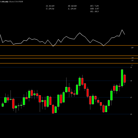The height and width of the screenshot is (138, 138).
Task: Click the 'OC: 7.28' reading
Action: (94, 6)
